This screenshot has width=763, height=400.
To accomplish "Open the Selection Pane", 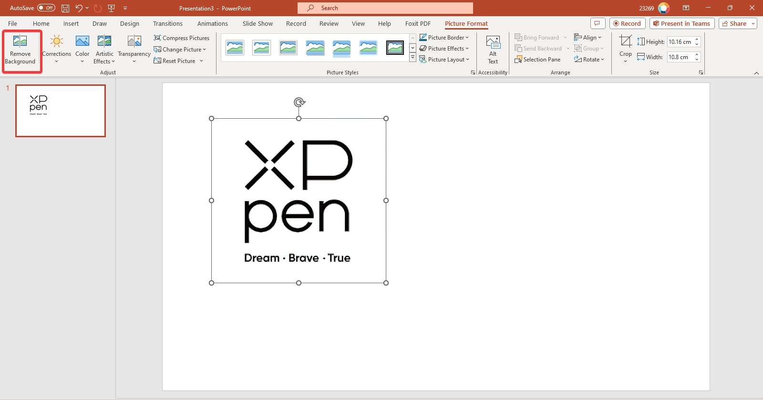I will [x=537, y=60].
